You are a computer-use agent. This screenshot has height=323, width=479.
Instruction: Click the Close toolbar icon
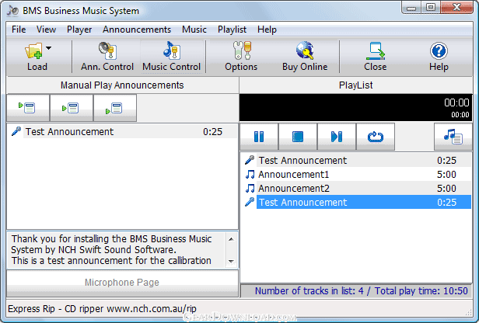(x=376, y=51)
